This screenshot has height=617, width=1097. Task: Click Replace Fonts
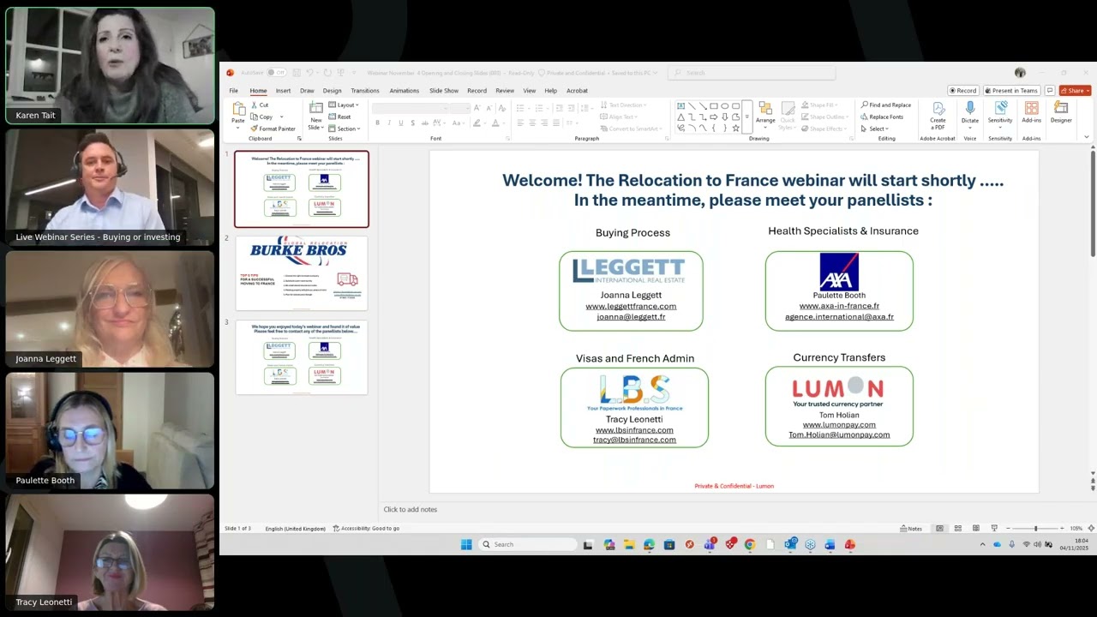tap(882, 117)
